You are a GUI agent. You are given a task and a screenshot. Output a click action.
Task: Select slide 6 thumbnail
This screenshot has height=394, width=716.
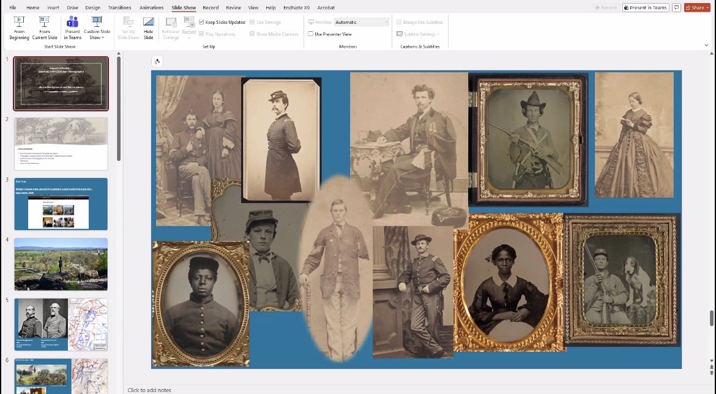[x=61, y=376]
